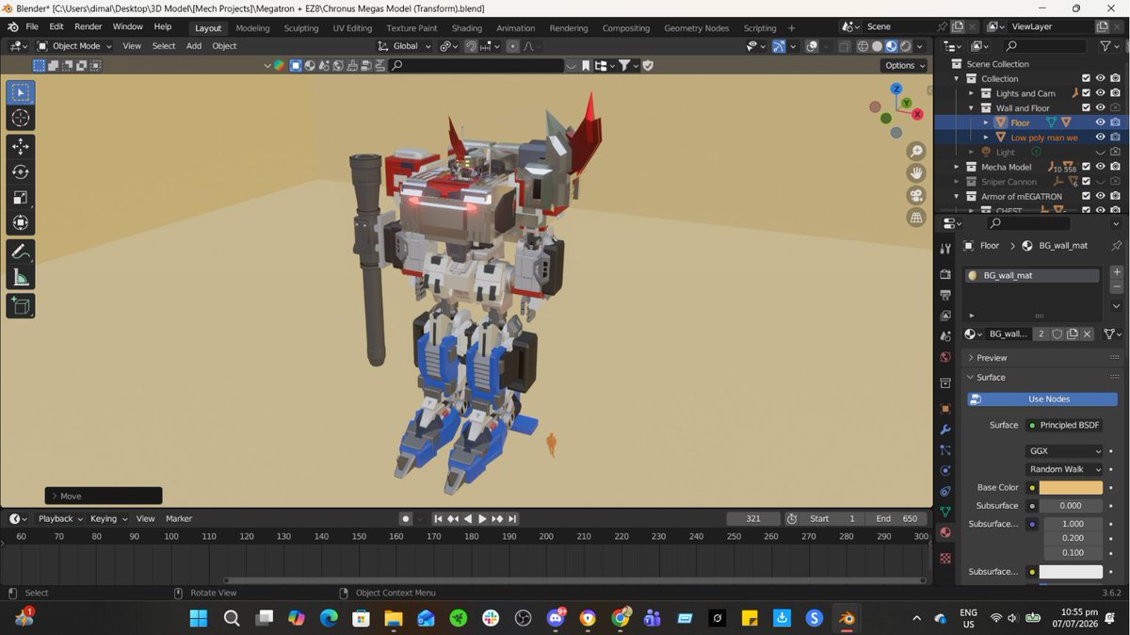Uncheck the Lights and Cam checkbox
The width and height of the screenshot is (1130, 635).
(x=1086, y=93)
